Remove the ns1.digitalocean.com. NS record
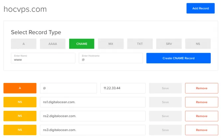The image size is (221, 138). coord(201,102)
